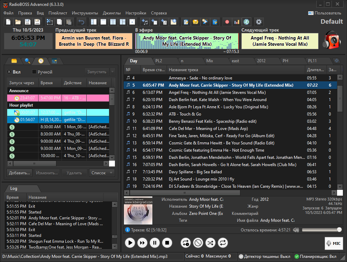Click the next track Angel Freq panel
The height and width of the screenshot is (262, 347).
(x=280, y=41)
